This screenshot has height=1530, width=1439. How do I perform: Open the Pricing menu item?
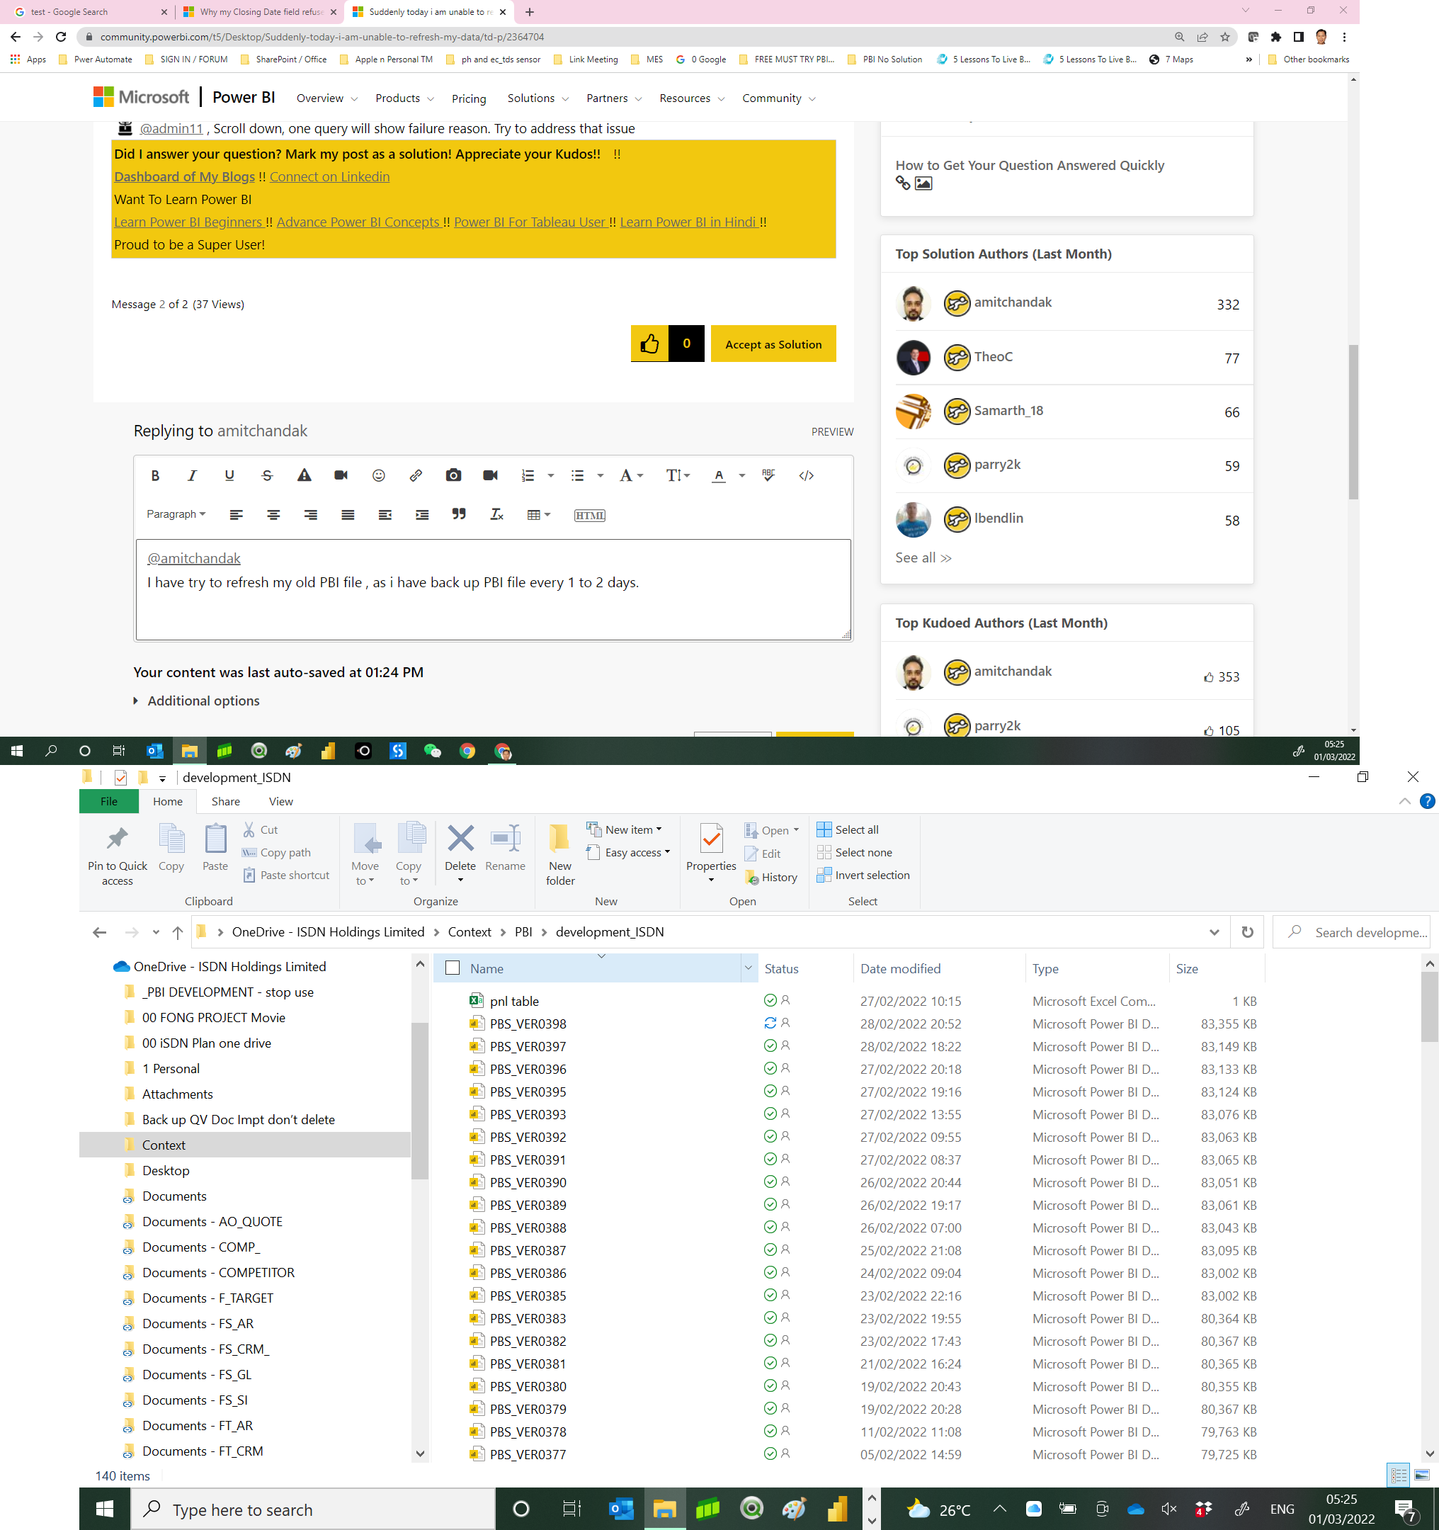coord(469,98)
